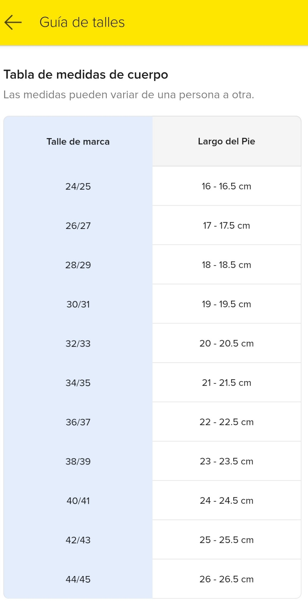Tap the 36/37 size cell
The height and width of the screenshot is (607, 308).
78,422
